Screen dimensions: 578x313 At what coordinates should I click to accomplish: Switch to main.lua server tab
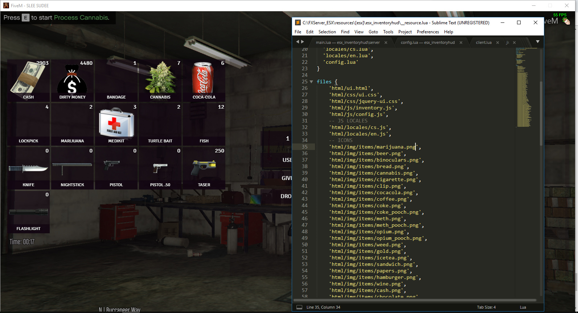(348, 42)
